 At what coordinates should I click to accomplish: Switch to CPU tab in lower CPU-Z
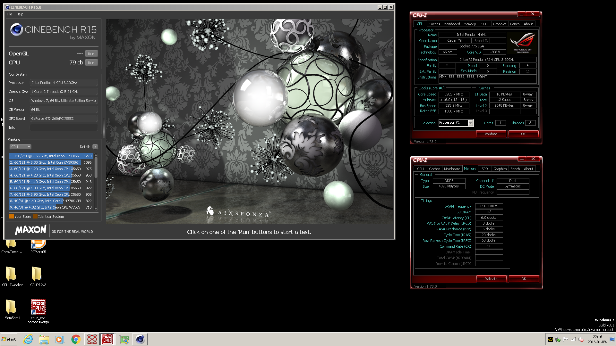(x=420, y=169)
